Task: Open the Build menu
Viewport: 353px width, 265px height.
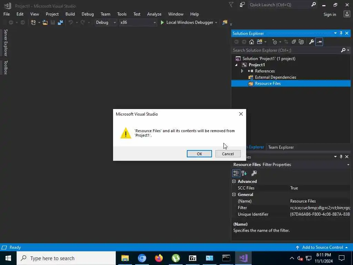Action: (x=70, y=14)
